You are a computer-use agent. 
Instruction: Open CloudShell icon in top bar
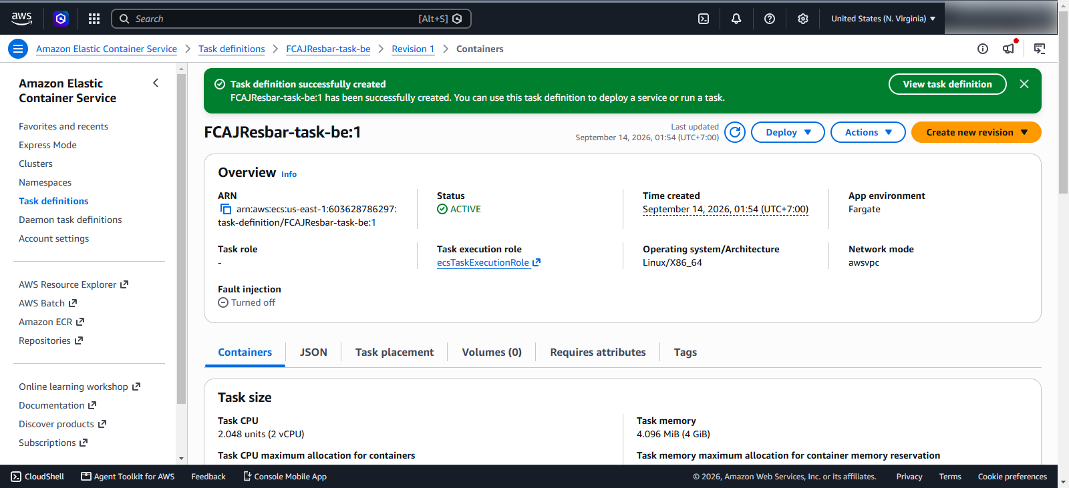[704, 19]
